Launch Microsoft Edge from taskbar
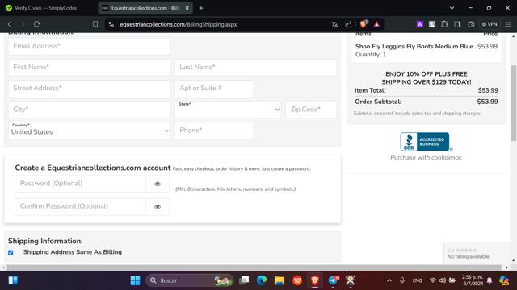This screenshot has height=290, width=517. point(262,280)
